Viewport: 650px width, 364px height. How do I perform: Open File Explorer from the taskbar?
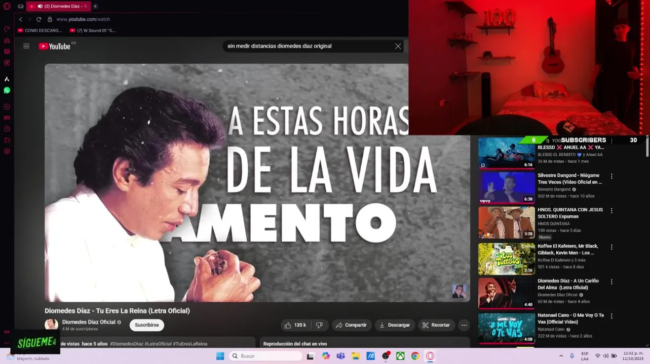[x=356, y=356]
